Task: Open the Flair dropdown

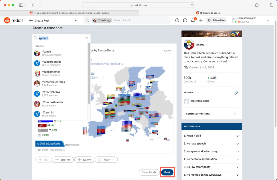Action: [106, 160]
